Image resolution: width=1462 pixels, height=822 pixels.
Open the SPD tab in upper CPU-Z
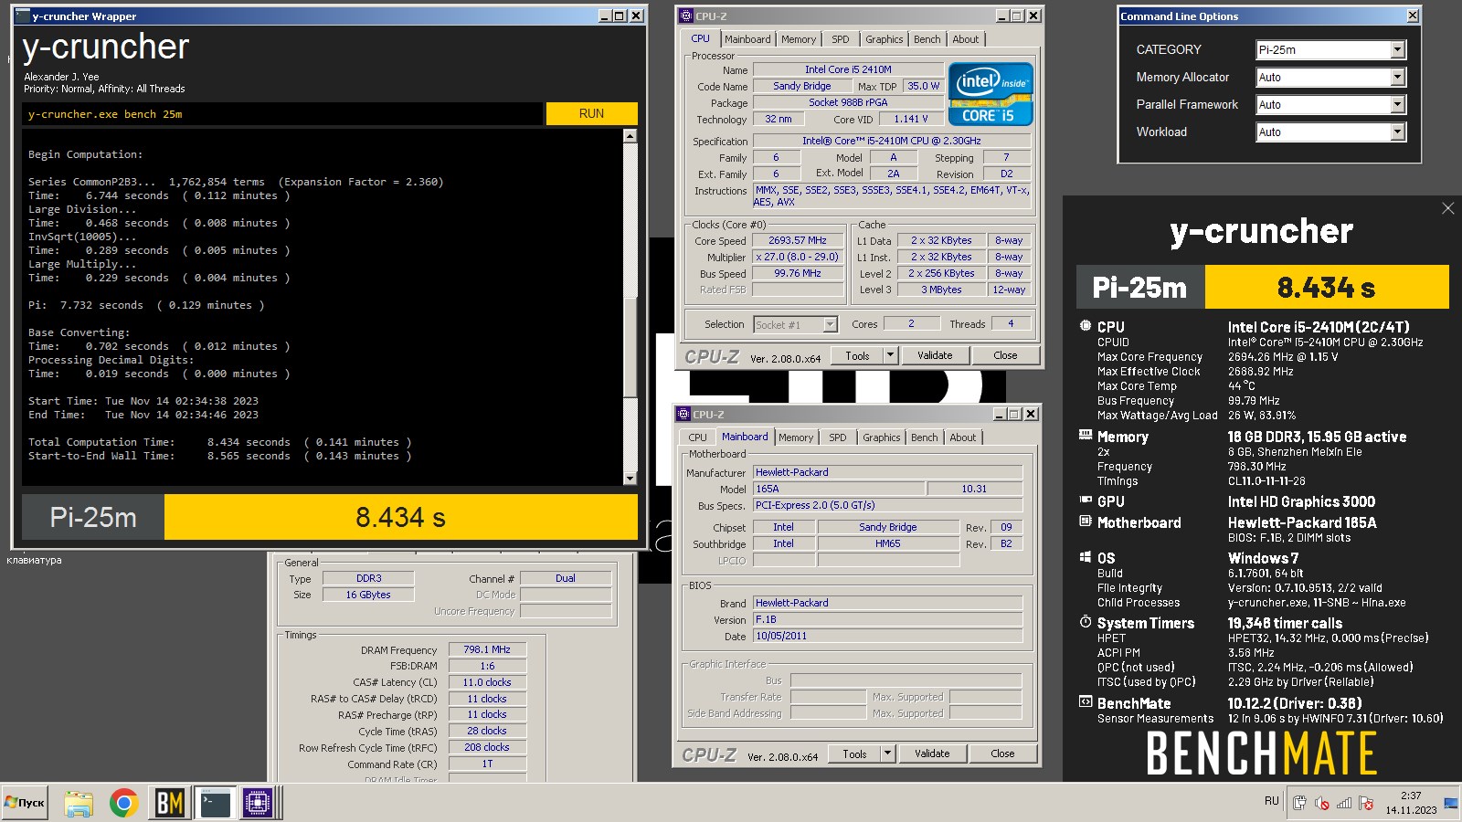pos(841,39)
